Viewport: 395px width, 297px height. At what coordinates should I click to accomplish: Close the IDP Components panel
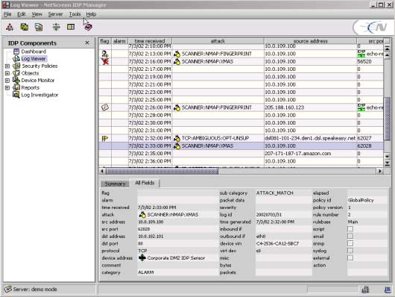click(87, 43)
